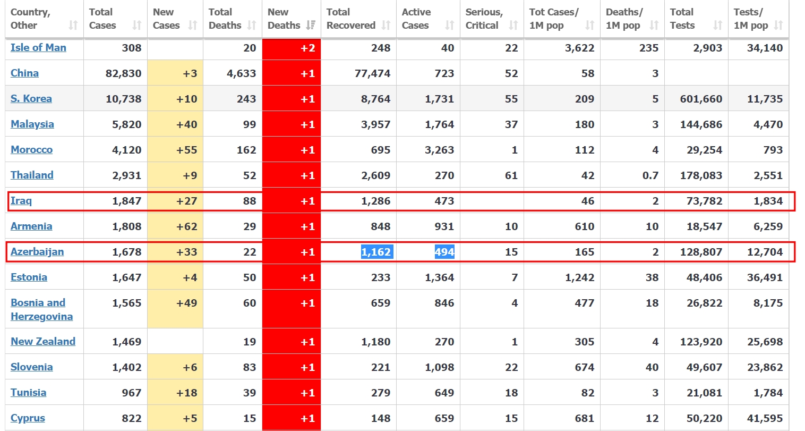Open the Isle of Man country link
805x431 pixels.
tap(38, 47)
